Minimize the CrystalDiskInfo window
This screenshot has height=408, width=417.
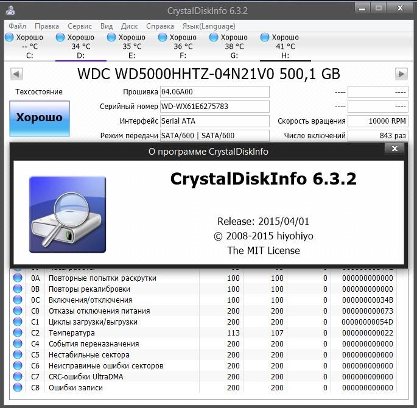[362, 9]
